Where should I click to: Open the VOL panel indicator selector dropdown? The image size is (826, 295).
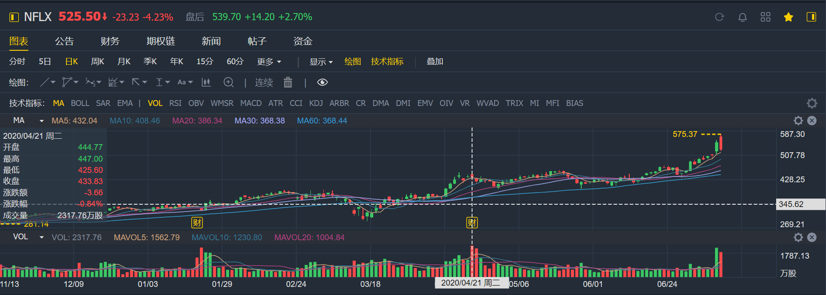tap(42, 238)
